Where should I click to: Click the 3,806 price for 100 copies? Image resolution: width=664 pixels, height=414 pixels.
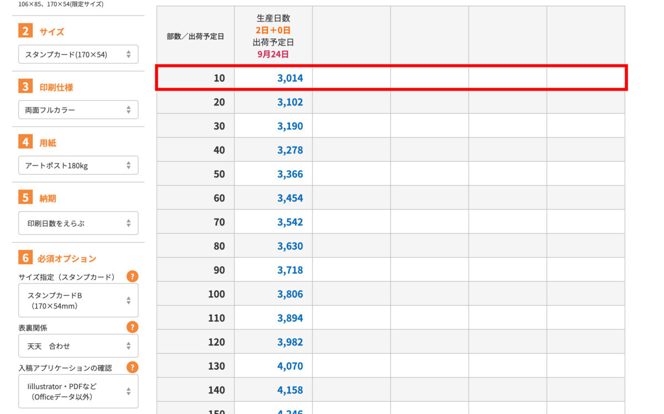[290, 294]
